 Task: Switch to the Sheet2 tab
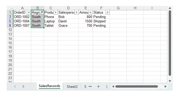coord(72,87)
